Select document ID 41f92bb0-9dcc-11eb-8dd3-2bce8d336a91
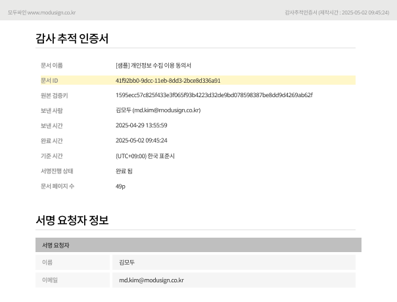The image size is (397, 302). (168, 81)
